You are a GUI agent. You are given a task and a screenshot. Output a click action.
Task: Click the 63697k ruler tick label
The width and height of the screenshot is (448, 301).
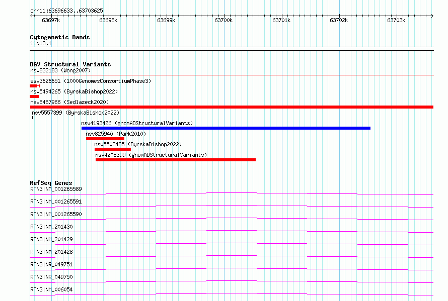tap(51, 20)
